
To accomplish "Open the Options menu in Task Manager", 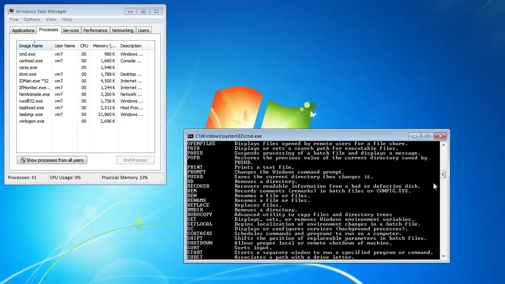I will point(32,19).
